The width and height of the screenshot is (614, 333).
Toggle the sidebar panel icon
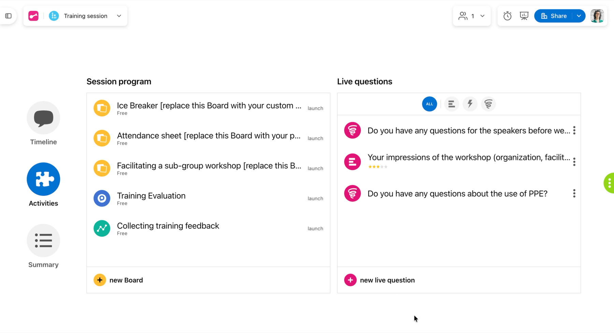9,16
